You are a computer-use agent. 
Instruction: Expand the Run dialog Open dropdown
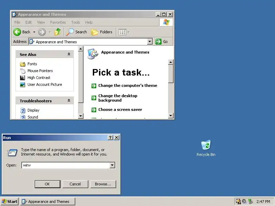point(112,165)
